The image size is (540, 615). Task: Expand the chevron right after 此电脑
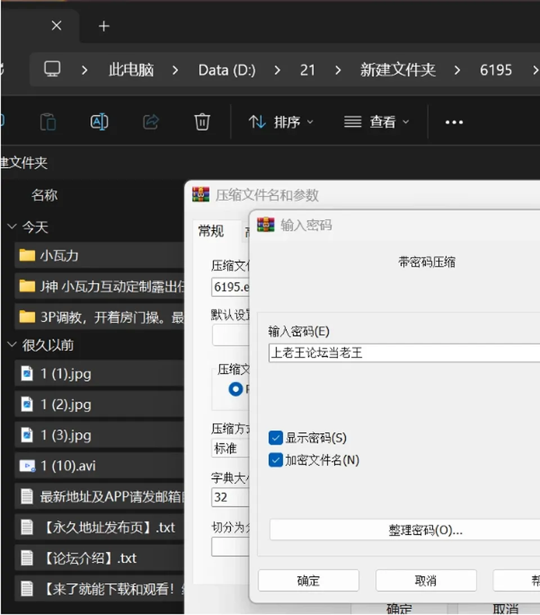click(175, 70)
